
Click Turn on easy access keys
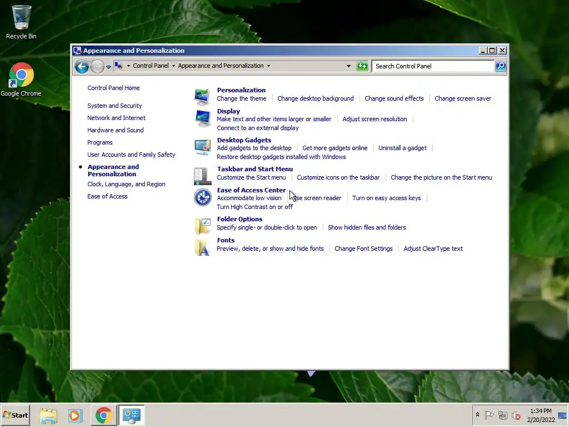(387, 198)
